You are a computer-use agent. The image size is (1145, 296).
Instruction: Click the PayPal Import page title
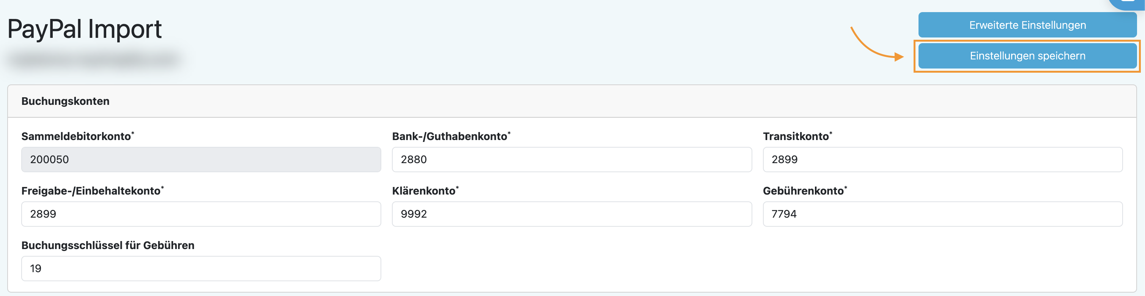[x=85, y=29]
